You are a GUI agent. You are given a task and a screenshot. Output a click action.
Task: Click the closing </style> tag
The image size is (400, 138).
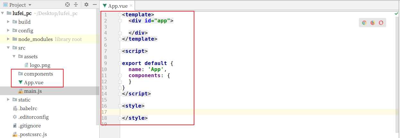pyautogui.click(x=135, y=118)
